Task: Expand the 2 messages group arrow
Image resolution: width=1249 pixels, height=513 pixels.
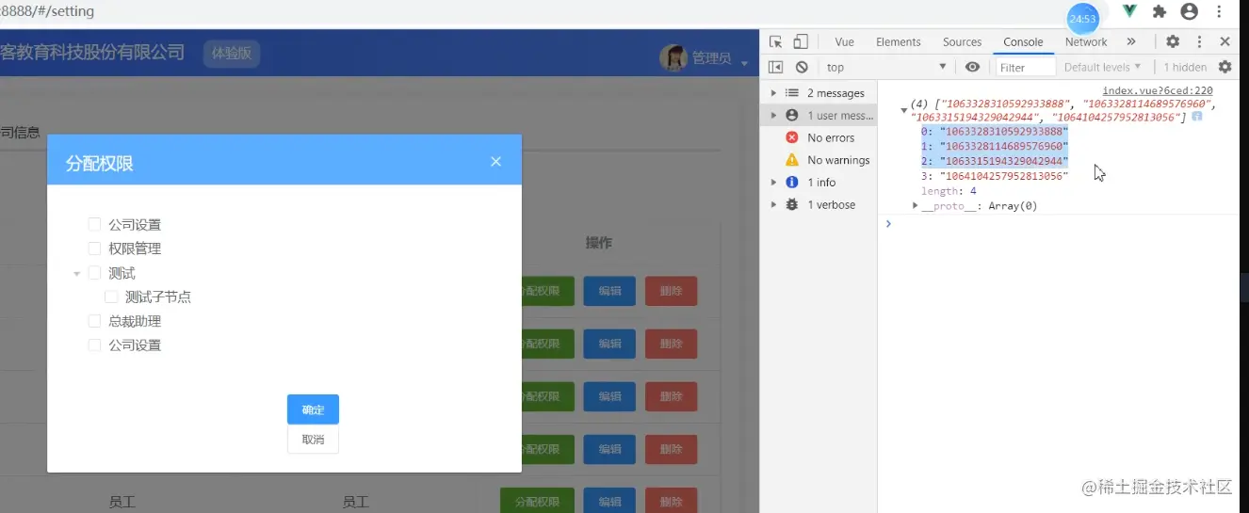Action: tap(774, 93)
